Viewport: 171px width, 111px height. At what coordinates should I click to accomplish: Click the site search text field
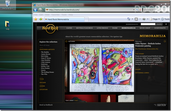148,24
